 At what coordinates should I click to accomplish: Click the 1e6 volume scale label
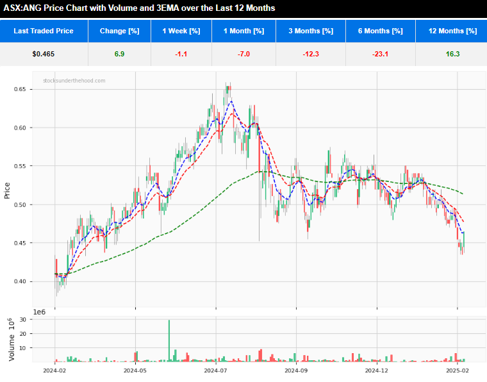(x=39, y=312)
